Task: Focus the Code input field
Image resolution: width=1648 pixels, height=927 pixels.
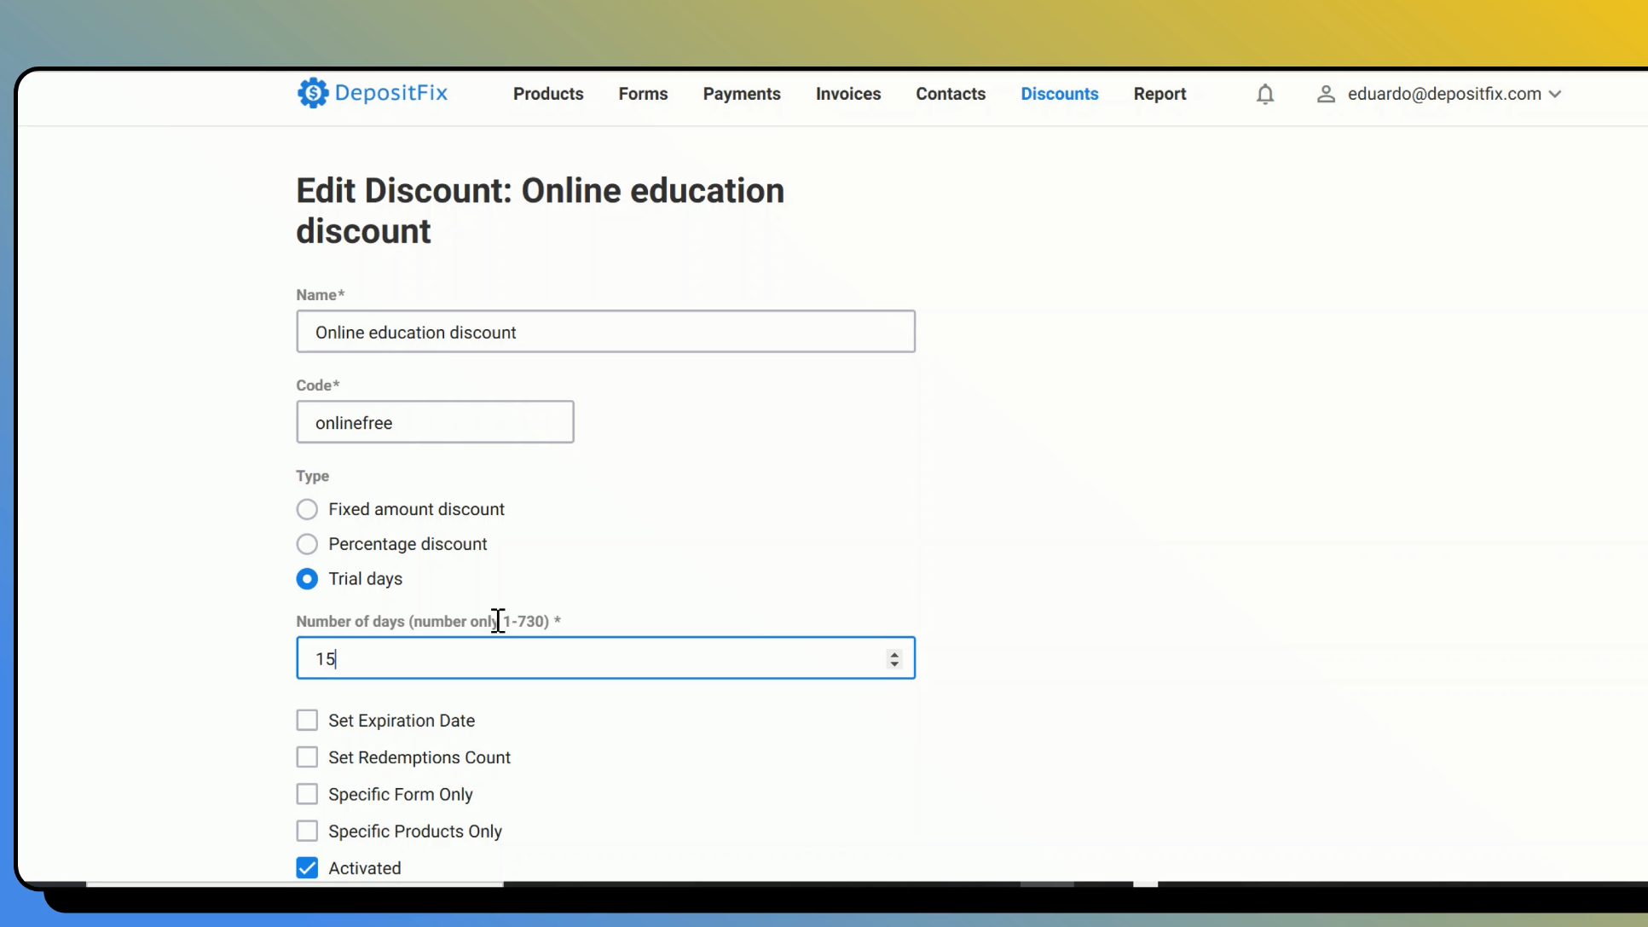Action: pyautogui.click(x=435, y=422)
